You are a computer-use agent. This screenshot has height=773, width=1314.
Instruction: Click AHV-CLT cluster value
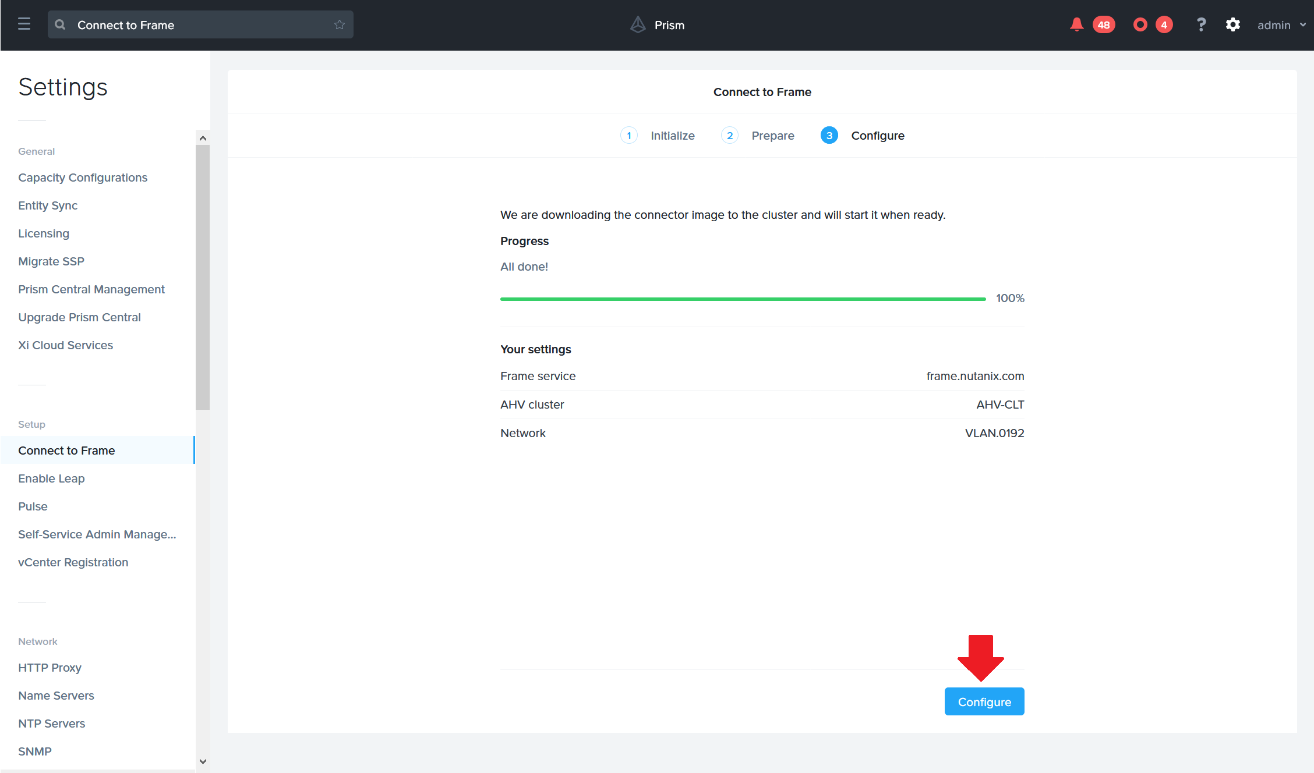[x=1000, y=405]
